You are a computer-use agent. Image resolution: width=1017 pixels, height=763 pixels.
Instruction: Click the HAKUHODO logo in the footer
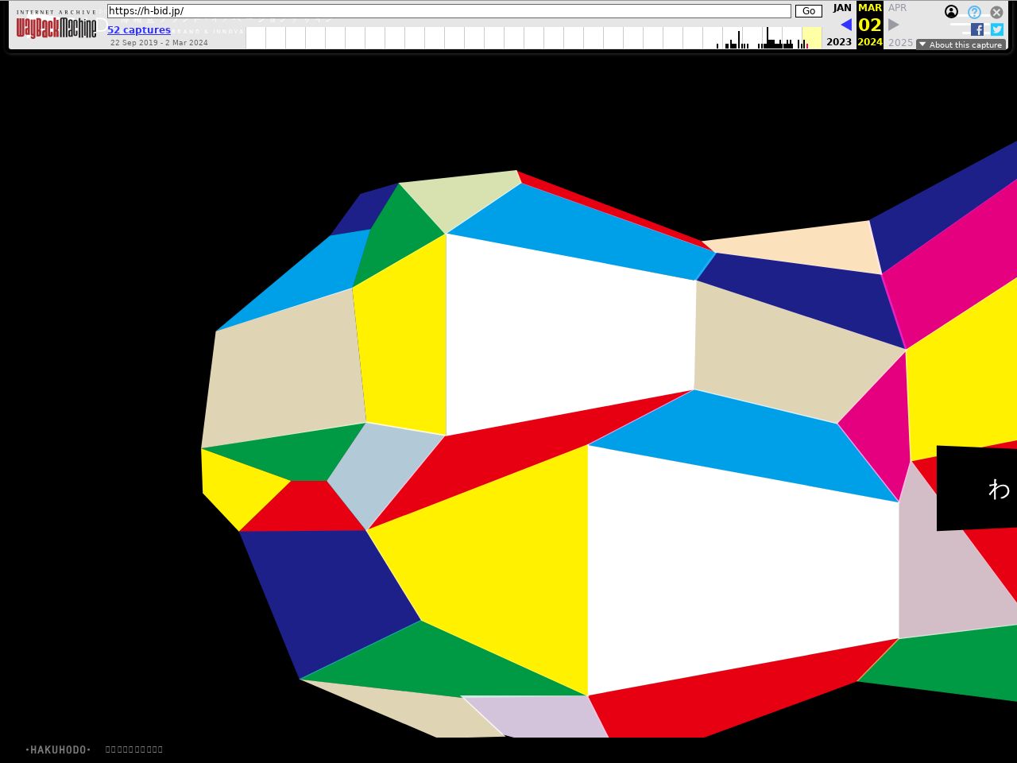58,749
